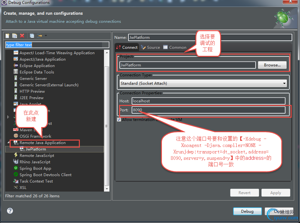Toggle Allow termination of remote VM checkbox
The image size is (300, 223).
(x=119, y=120)
